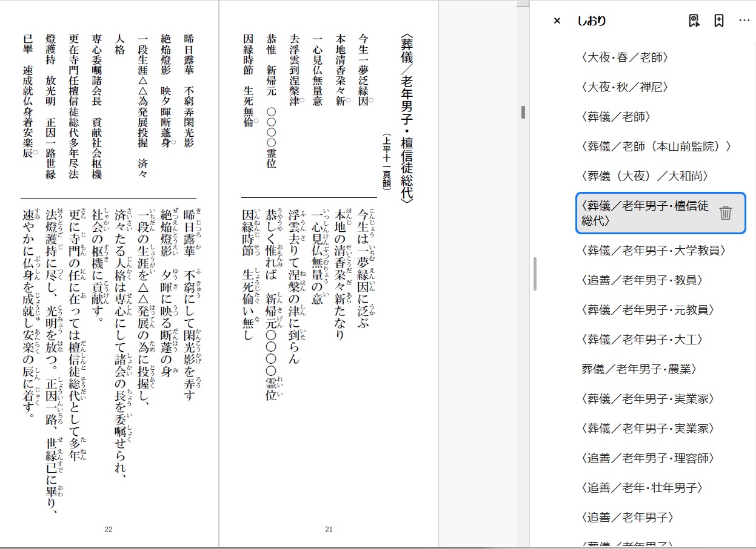Open bookmark 〈大夜・秋／禅尼〉
The height and width of the screenshot is (549, 756).
pyautogui.click(x=624, y=87)
